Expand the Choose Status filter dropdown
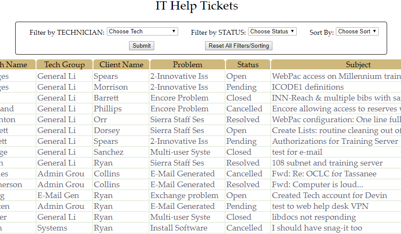401x234 pixels. click(272, 32)
